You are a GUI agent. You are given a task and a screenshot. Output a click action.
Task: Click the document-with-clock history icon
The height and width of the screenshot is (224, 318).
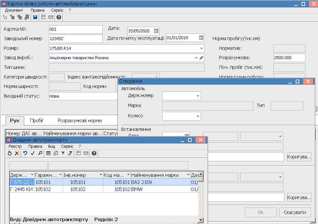pyautogui.click(x=56, y=154)
